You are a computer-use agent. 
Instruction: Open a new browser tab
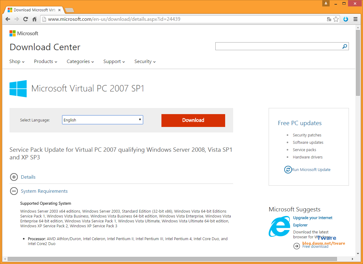[70, 10]
